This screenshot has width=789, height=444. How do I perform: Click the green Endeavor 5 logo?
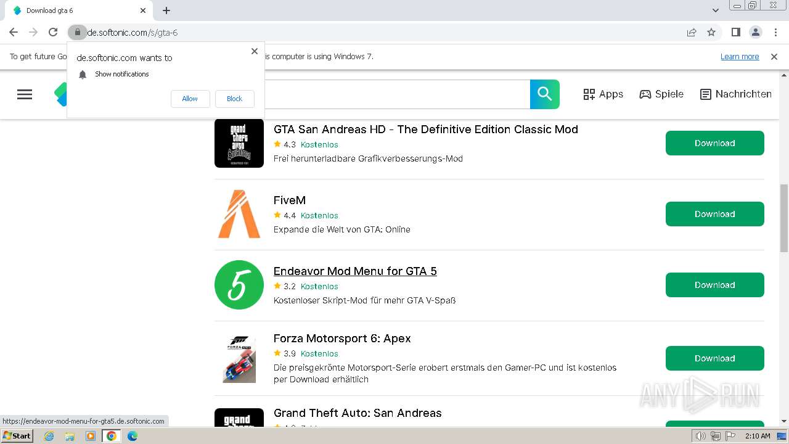[239, 285]
